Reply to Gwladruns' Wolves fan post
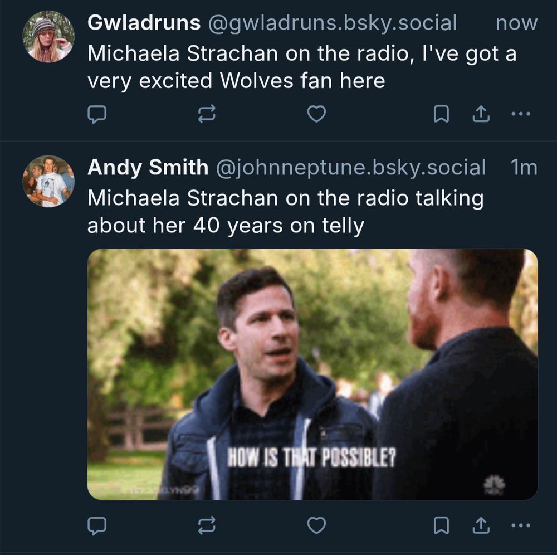Screen dimensions: 557x555 tap(96, 114)
